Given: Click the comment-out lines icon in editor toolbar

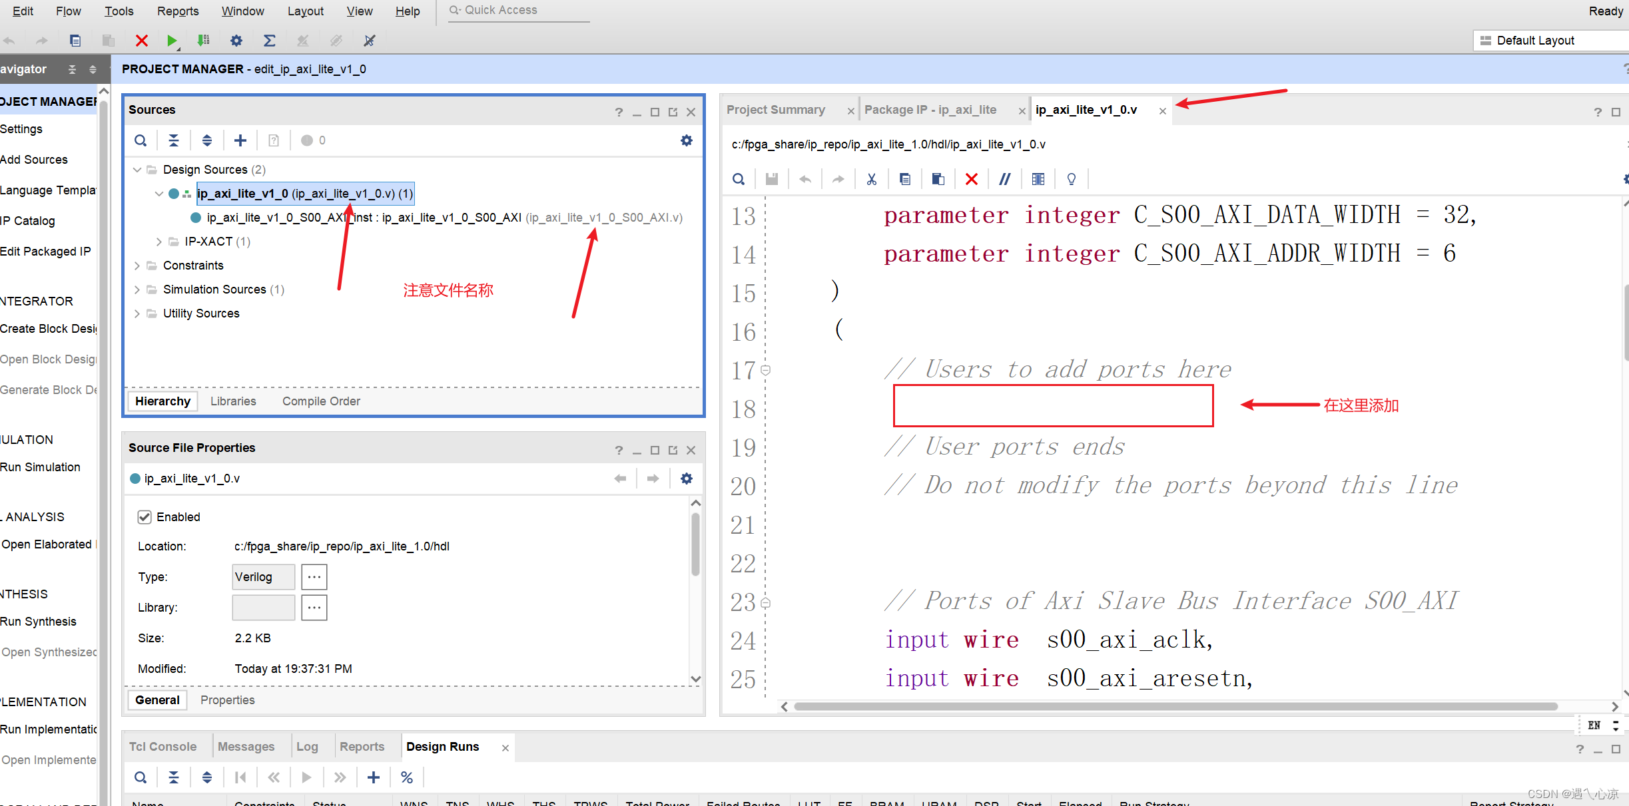Looking at the screenshot, I should 1004,178.
